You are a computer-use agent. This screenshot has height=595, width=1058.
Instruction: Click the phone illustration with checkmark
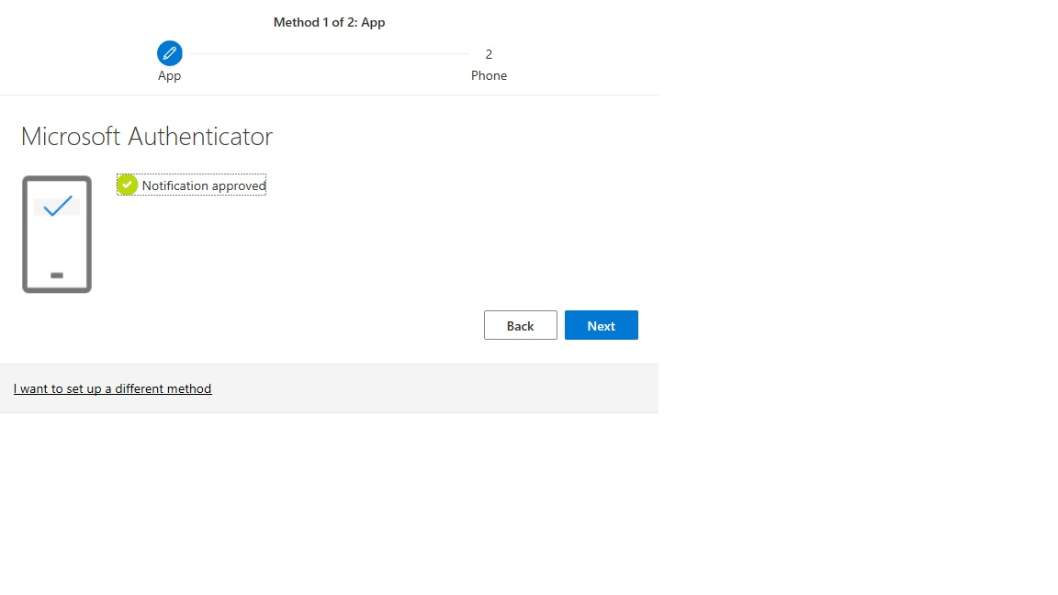[x=57, y=234]
